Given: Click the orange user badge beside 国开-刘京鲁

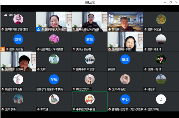Looking at the screenshot, I should [x=3, y=49].
